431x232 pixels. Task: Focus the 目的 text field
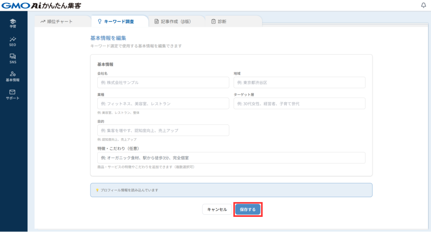(163, 130)
